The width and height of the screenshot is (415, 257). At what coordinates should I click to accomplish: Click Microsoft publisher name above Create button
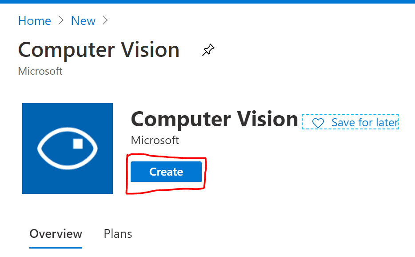click(155, 140)
